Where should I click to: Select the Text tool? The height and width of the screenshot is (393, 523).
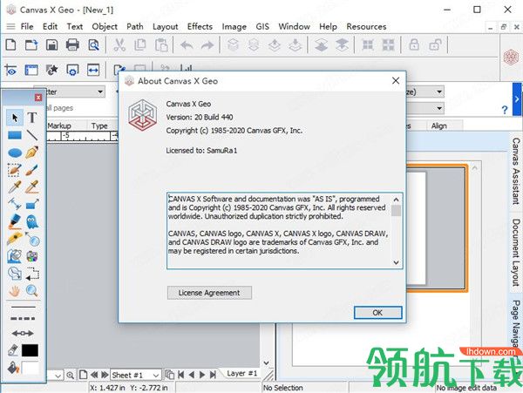[x=32, y=118]
